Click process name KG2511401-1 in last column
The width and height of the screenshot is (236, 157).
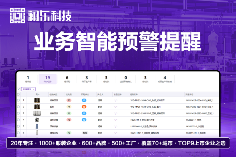click(196, 133)
